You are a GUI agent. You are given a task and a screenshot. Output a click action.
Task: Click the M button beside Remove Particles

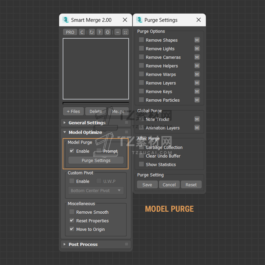(197, 100)
